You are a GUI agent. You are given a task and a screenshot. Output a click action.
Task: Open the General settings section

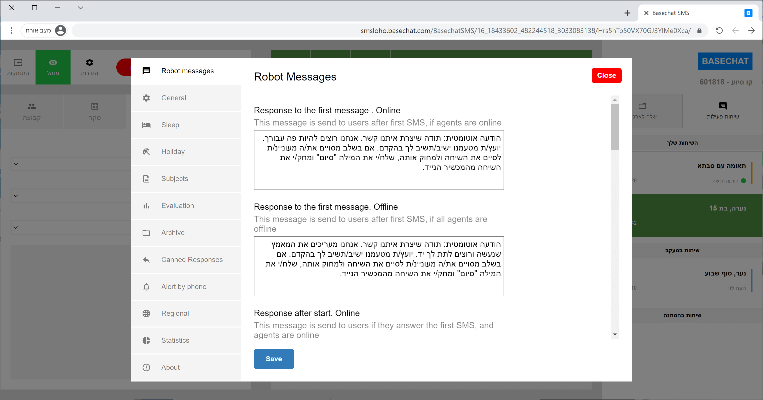[174, 98]
